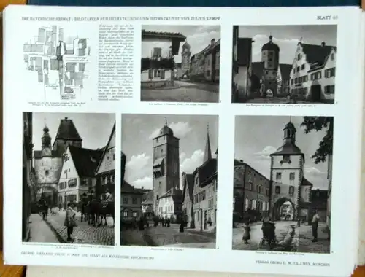
Task: Click the caption beneath the baby carriage photo
Action: click(x=280, y=254)
